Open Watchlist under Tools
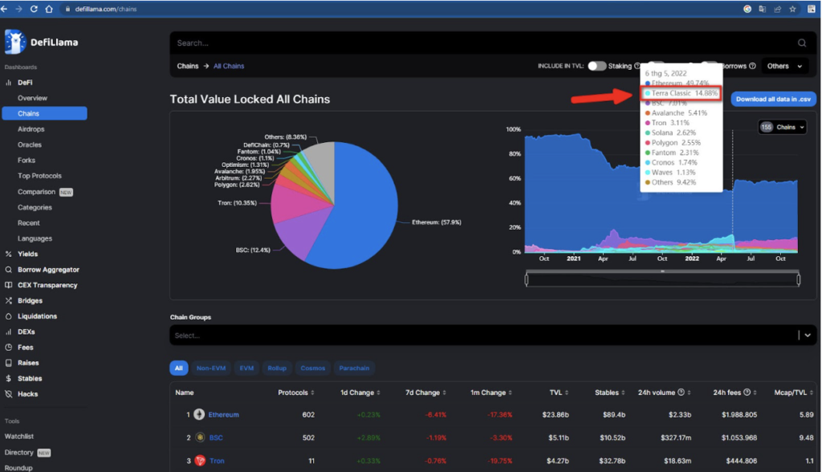 (19, 437)
